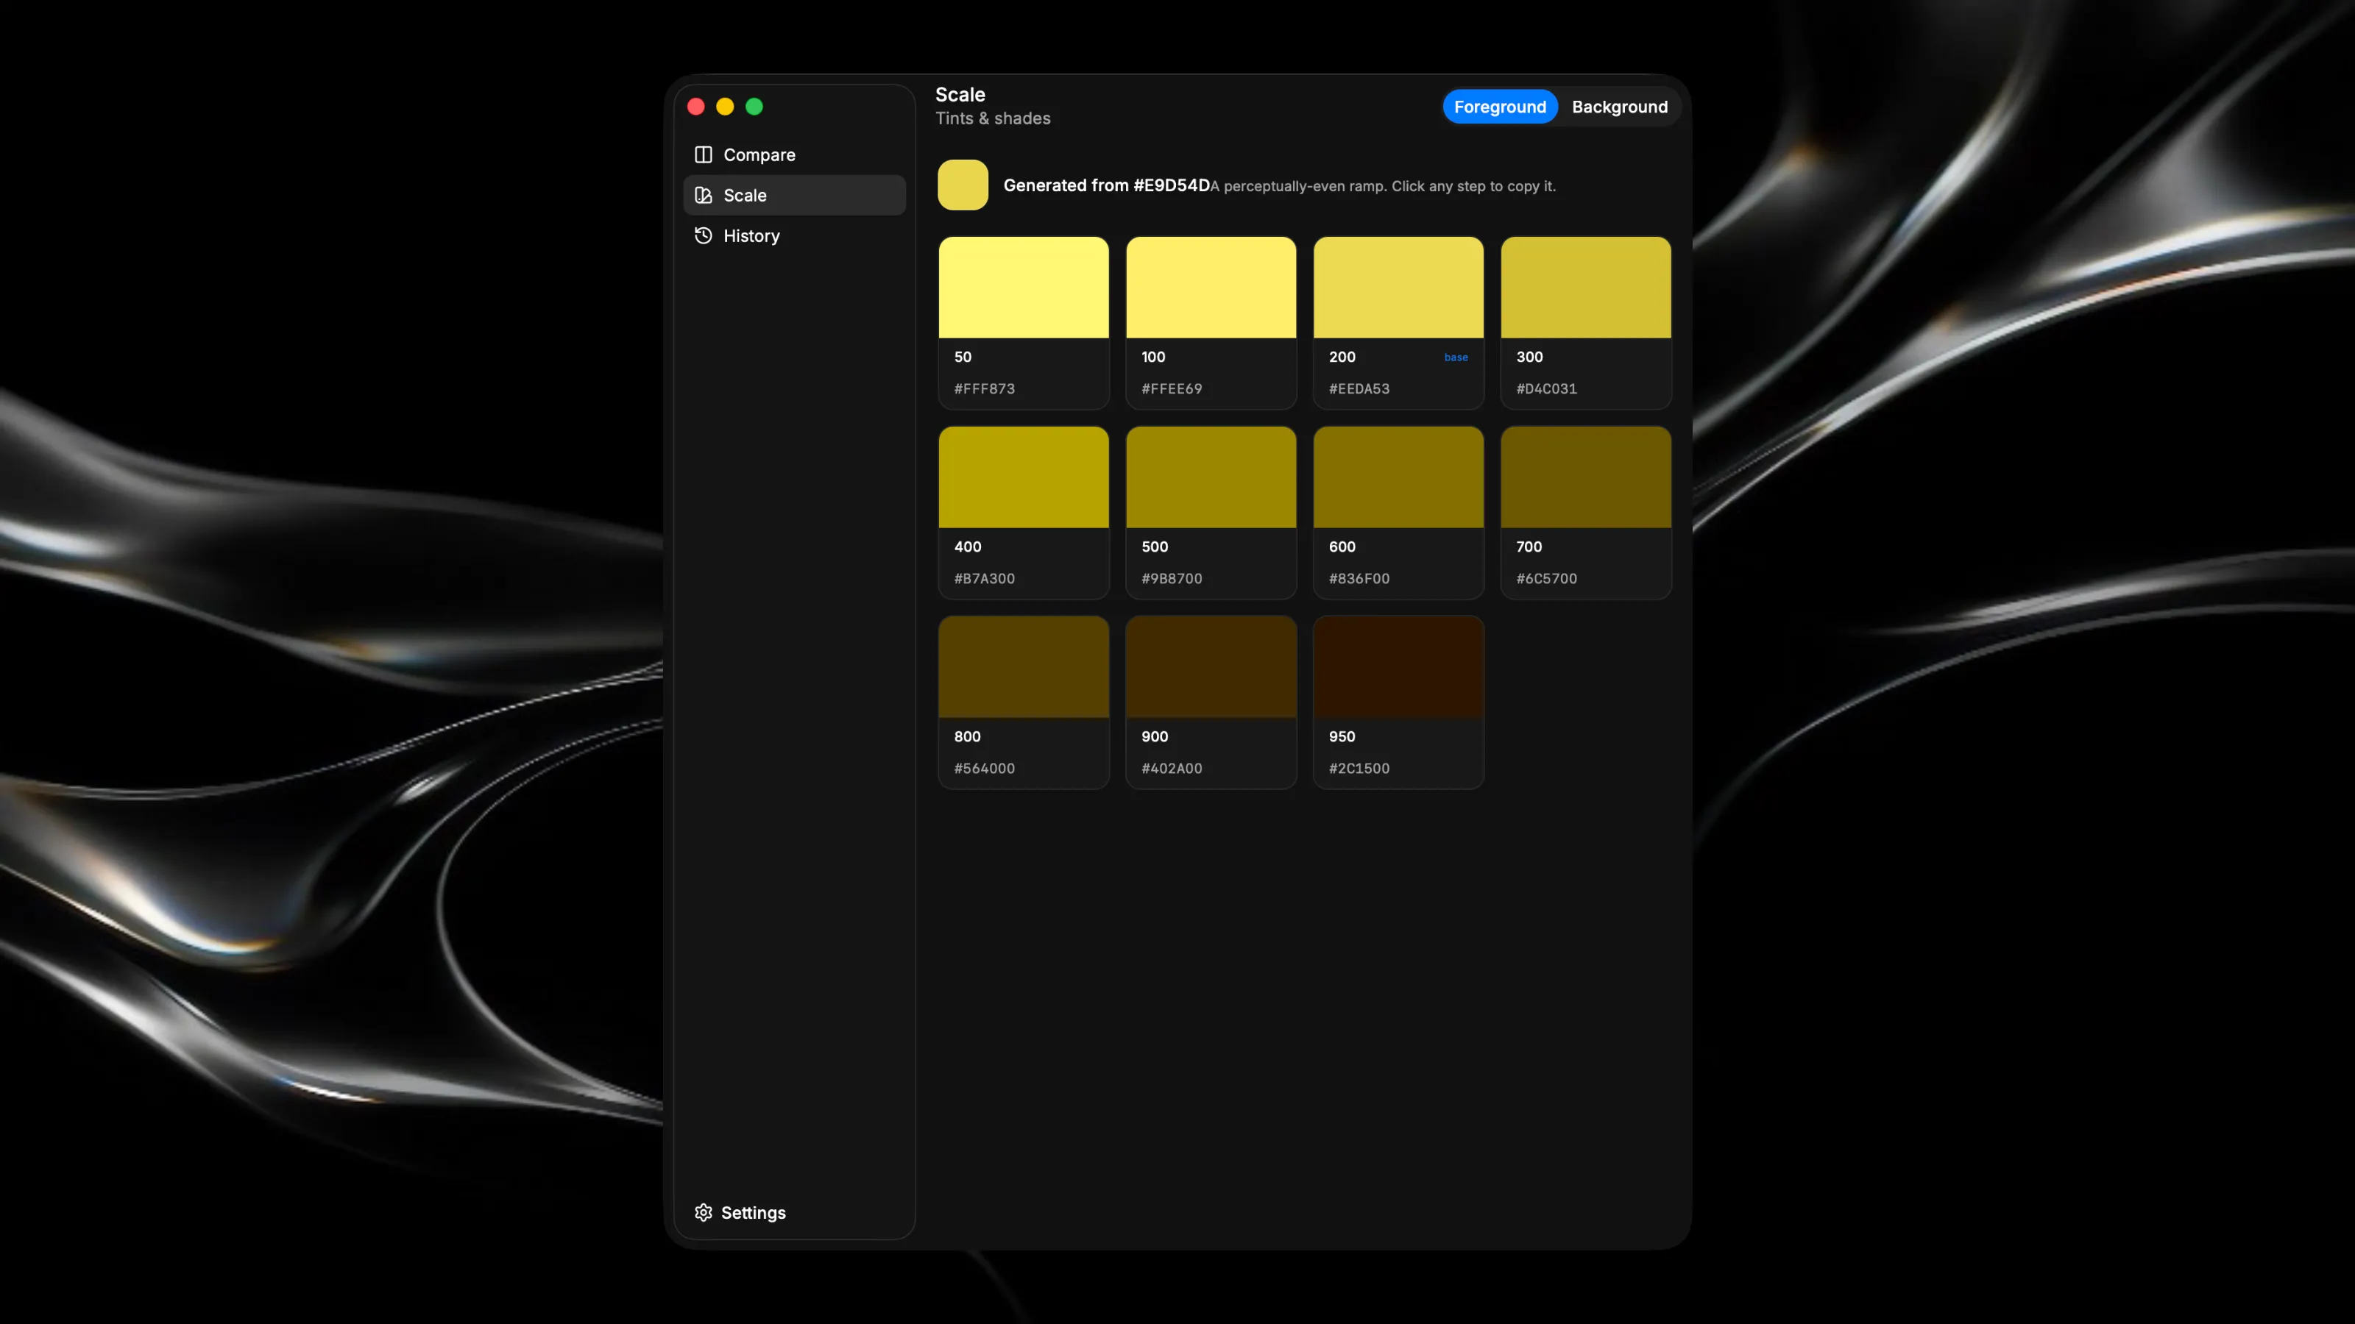Copy the 500 step swatch color
The width and height of the screenshot is (2355, 1324).
pyautogui.click(x=1211, y=477)
